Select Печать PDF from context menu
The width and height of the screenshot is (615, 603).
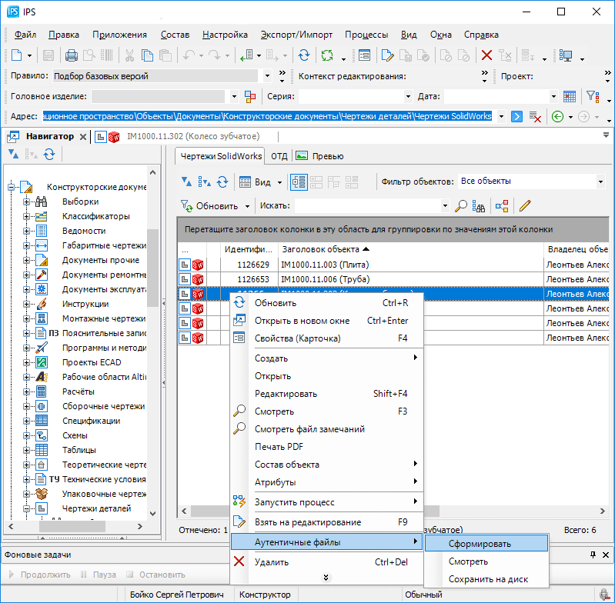pyautogui.click(x=279, y=447)
